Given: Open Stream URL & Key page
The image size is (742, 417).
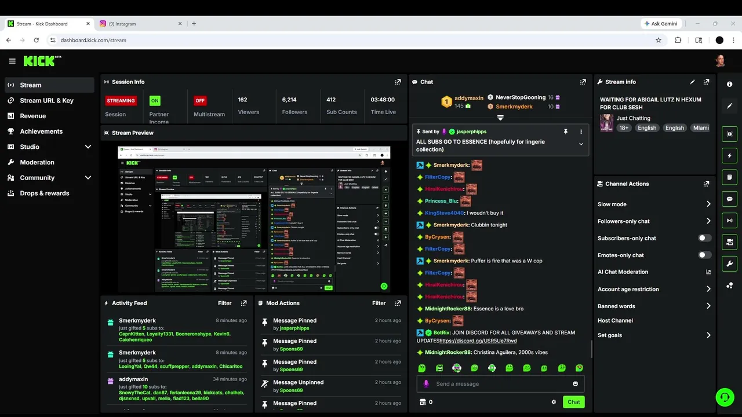Looking at the screenshot, I should pyautogui.click(x=49, y=101).
